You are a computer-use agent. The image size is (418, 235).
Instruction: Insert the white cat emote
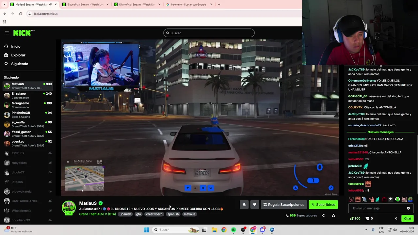(404, 199)
